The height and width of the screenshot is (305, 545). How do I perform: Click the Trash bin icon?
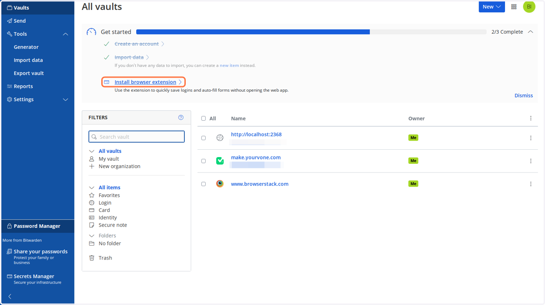pos(92,258)
